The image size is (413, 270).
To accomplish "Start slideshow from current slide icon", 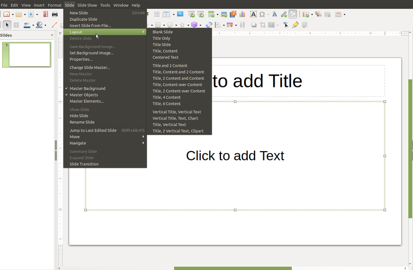I will [x=201, y=14].
